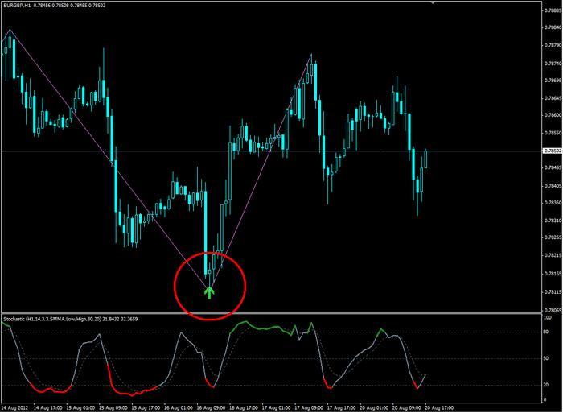
Task: Click the 20 Aug 01:00 time label
Action: click(374, 408)
